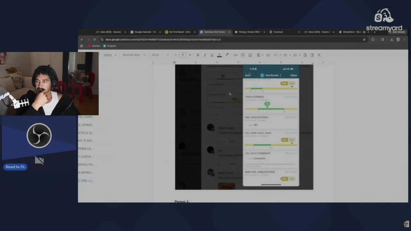This screenshot has height=231, width=411.
Task: Switch to the My First Board Miro tab
Action: point(180,32)
